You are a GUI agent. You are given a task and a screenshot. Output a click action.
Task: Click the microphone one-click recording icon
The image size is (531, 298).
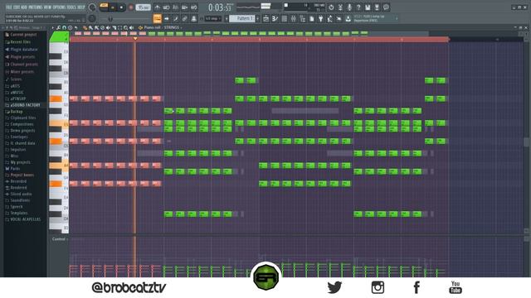point(349,7)
